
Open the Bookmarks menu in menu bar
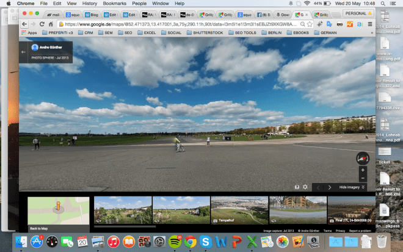(120, 4)
